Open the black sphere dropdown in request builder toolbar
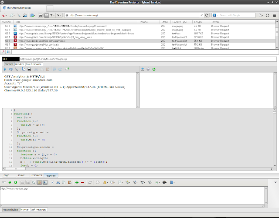Screen dimensions: 279x218 click(165, 182)
